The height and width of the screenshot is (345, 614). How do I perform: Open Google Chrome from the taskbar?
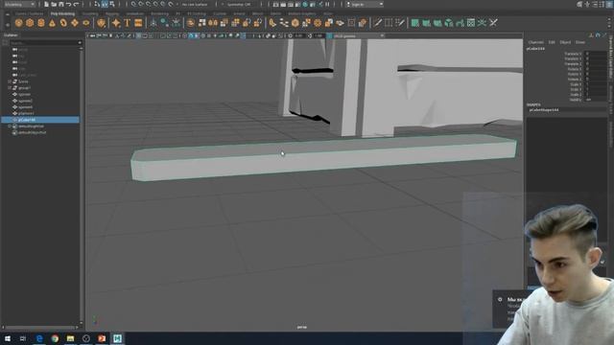point(55,338)
